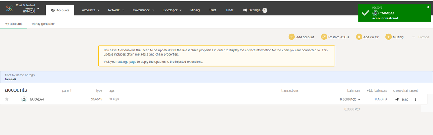Click the QR icon of Add via Qr
The height and width of the screenshot is (135, 433).
359,37
